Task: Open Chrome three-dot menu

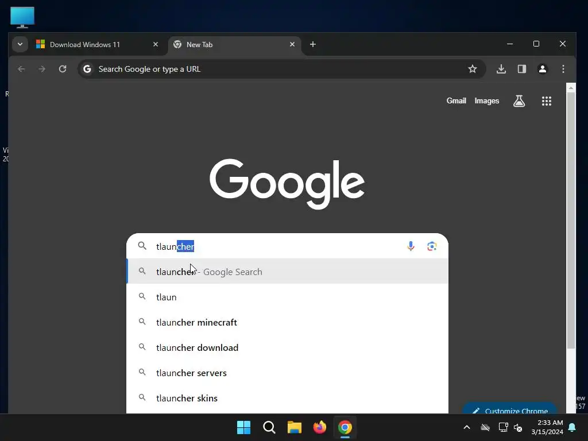Action: [x=563, y=69]
